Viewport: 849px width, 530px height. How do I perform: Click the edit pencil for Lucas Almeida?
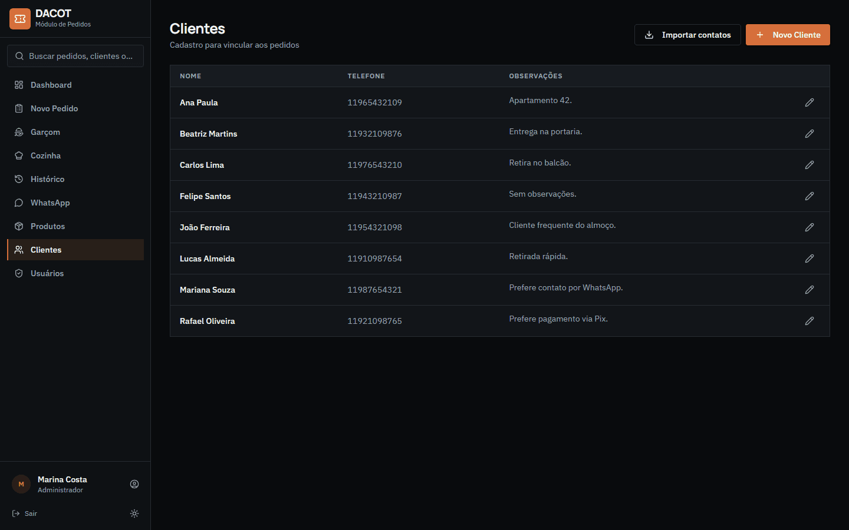(x=809, y=259)
